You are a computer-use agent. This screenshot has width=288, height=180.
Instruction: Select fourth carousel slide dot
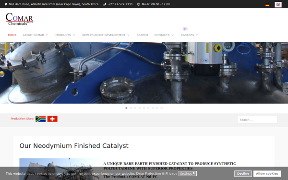point(140,108)
